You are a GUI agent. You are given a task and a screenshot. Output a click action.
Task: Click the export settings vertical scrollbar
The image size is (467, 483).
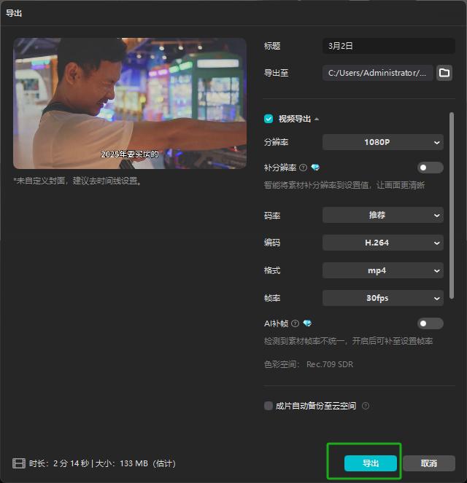452,205
